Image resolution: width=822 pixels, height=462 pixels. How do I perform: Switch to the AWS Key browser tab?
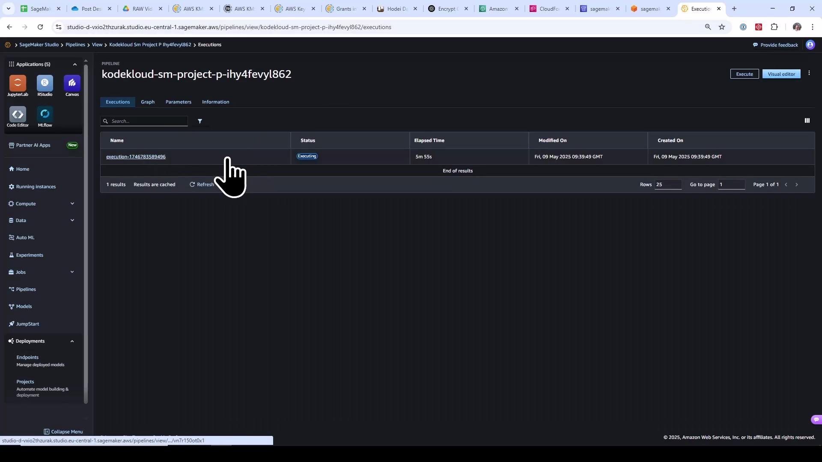click(x=295, y=9)
